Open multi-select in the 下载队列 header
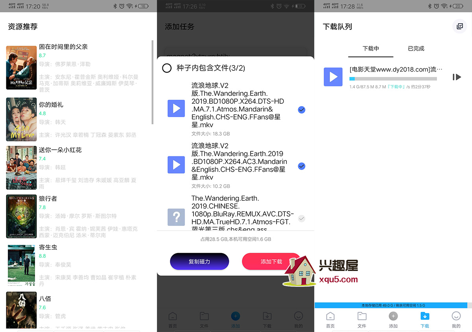472x332 pixels. (x=459, y=26)
